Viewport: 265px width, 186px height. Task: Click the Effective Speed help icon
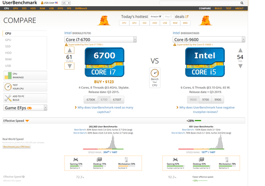click(23, 177)
